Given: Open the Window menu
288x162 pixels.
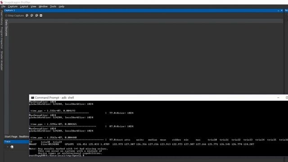Looking at the screenshot, I should click(43, 6).
